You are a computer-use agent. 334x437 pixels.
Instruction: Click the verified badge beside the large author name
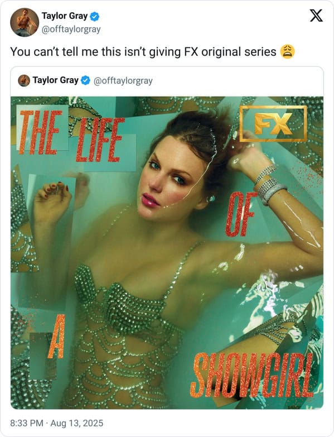click(x=95, y=16)
